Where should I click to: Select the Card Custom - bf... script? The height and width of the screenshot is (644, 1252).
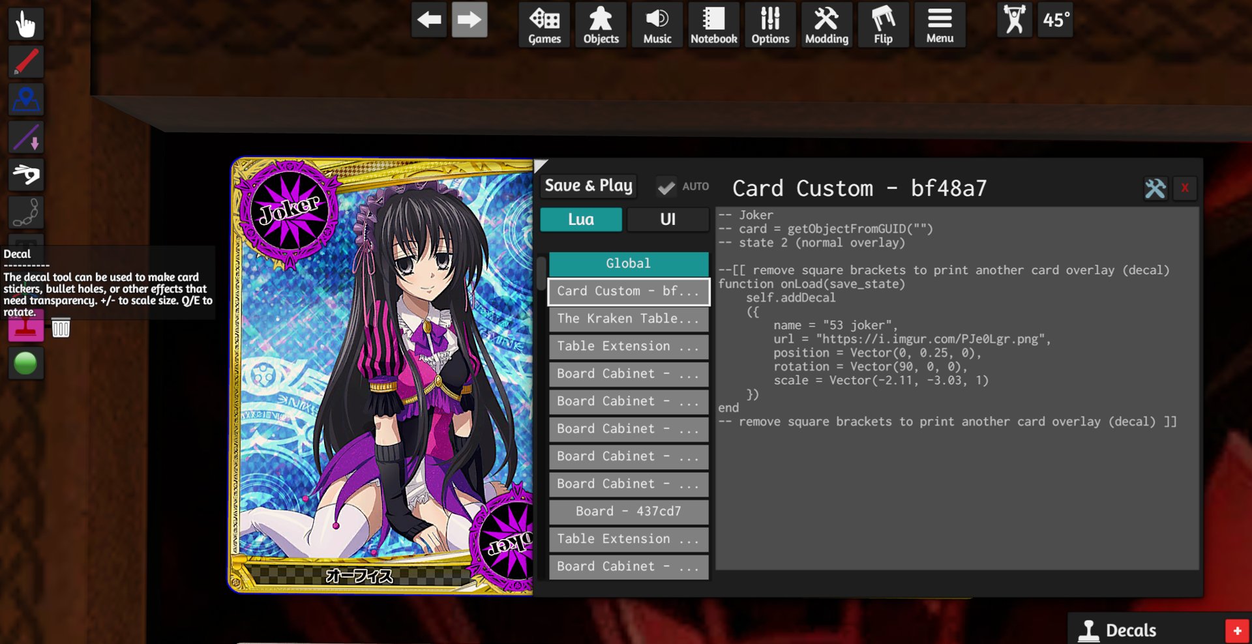[x=629, y=291]
